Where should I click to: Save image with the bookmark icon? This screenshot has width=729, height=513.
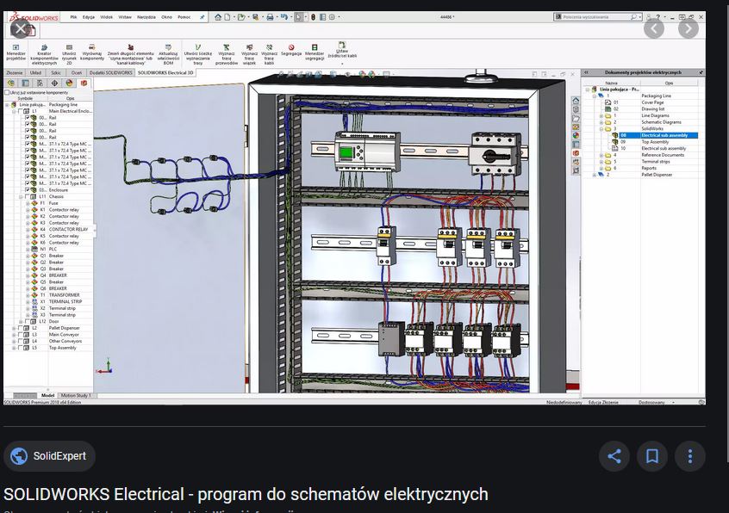coord(652,456)
